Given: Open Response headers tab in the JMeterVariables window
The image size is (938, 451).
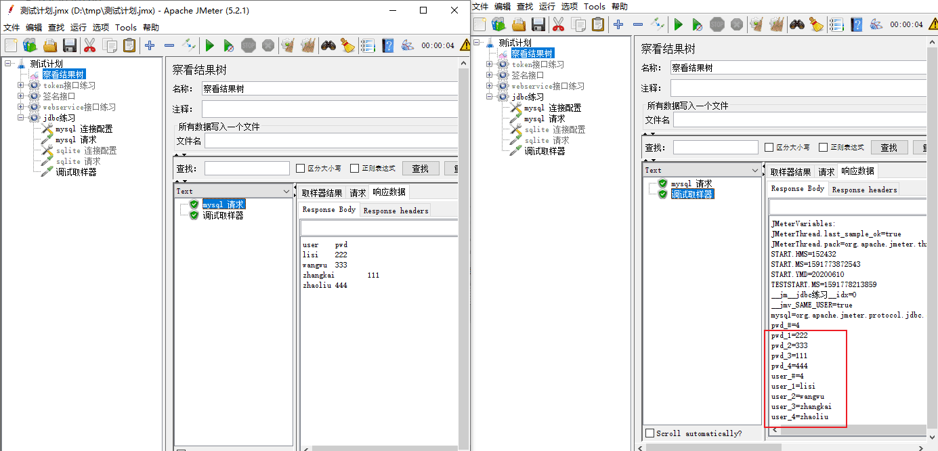Looking at the screenshot, I should click(864, 190).
